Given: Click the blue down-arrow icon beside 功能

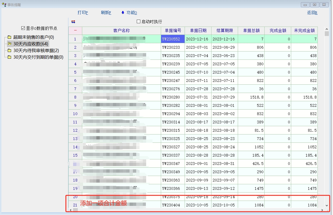Looking at the screenshot, I should (x=123, y=13).
